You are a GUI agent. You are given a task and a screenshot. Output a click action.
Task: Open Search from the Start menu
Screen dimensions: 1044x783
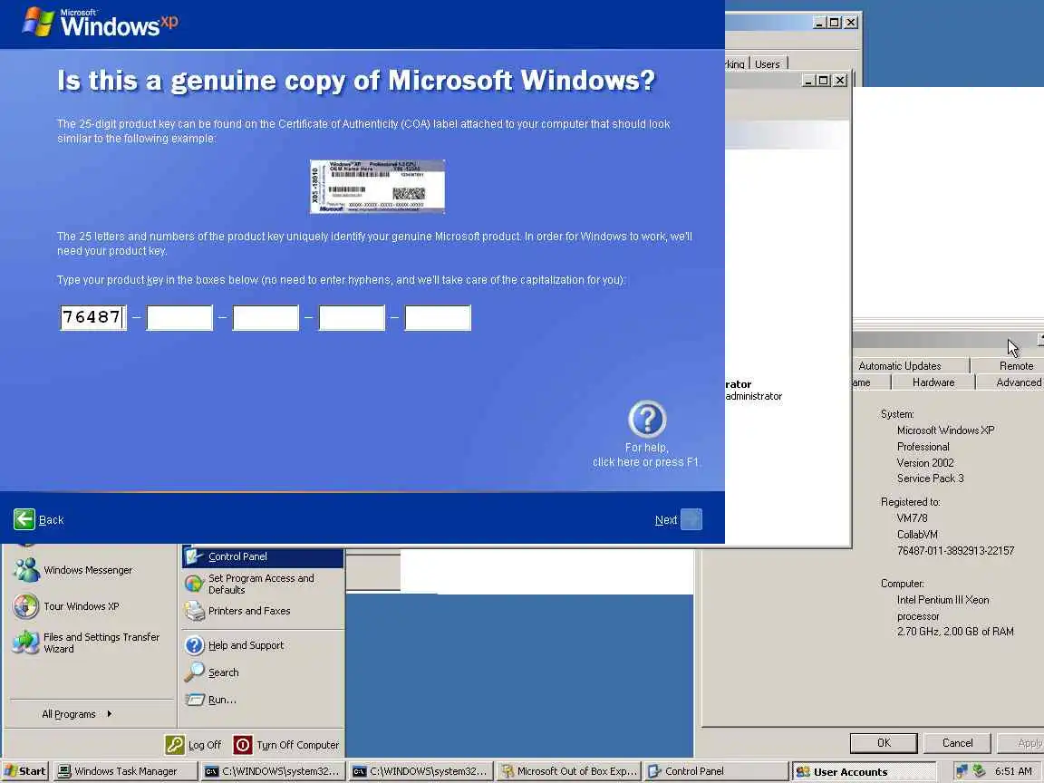(263, 672)
